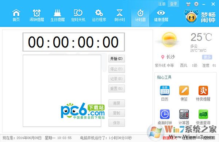Open 健康提醒 eye icon

coord(161,15)
